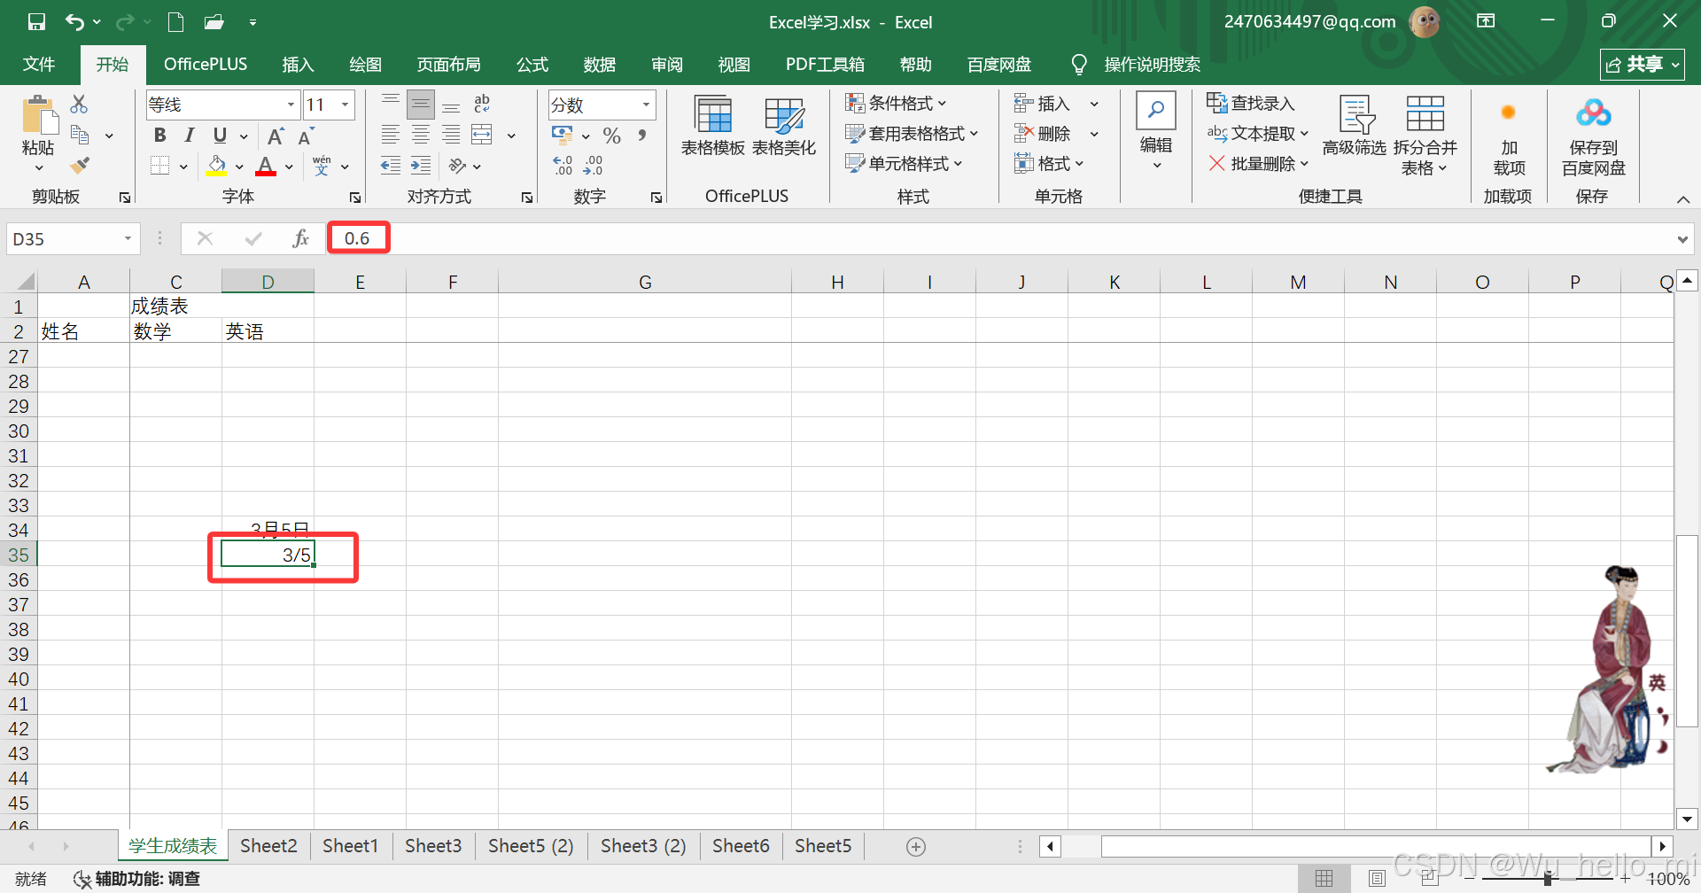This screenshot has width=1701, height=893.
Task: Decrease font size with small A icon
Action: 306,136
